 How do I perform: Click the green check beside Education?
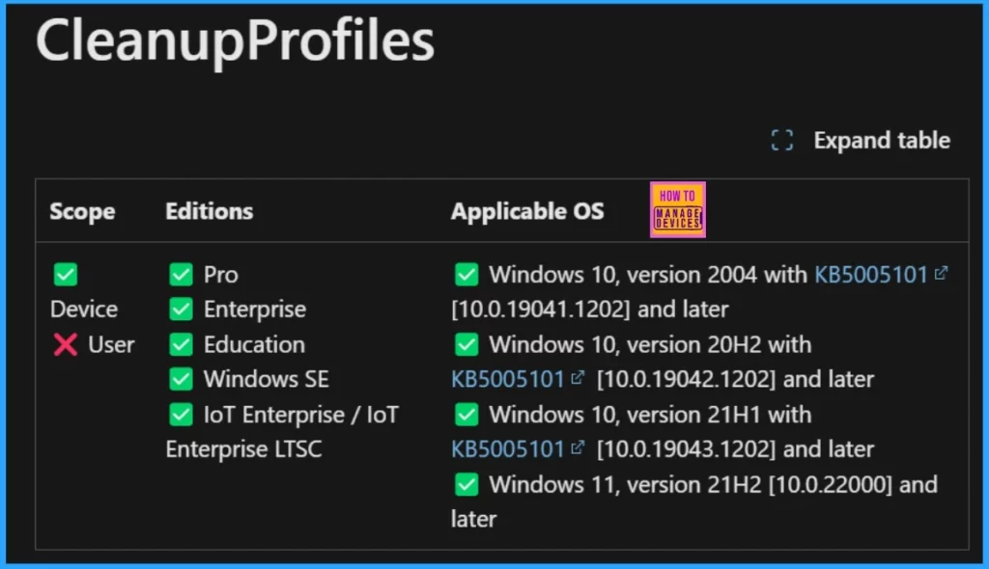coord(181,344)
